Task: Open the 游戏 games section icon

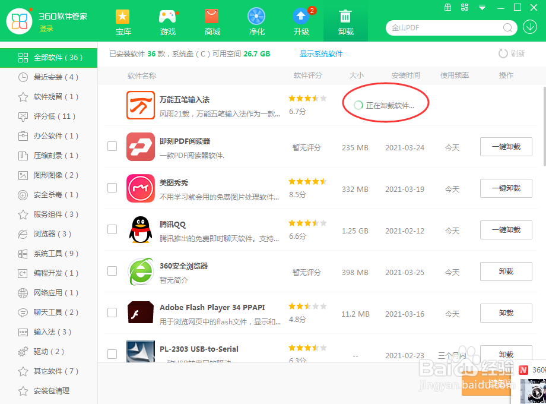Action: (x=167, y=16)
